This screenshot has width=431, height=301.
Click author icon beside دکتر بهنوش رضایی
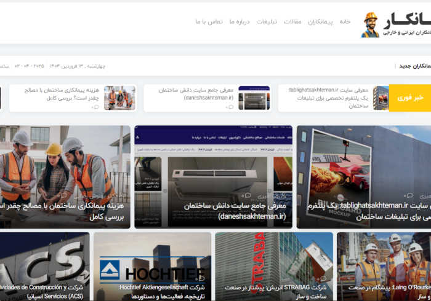121,195
